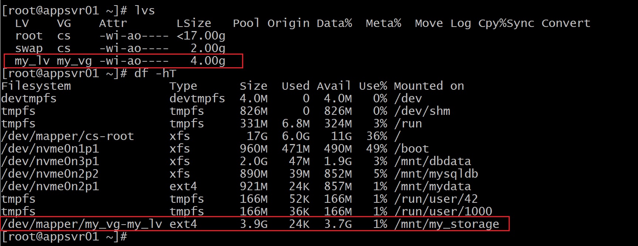Click the 4.00g LSize value
638x246 pixels.
[x=207, y=61]
